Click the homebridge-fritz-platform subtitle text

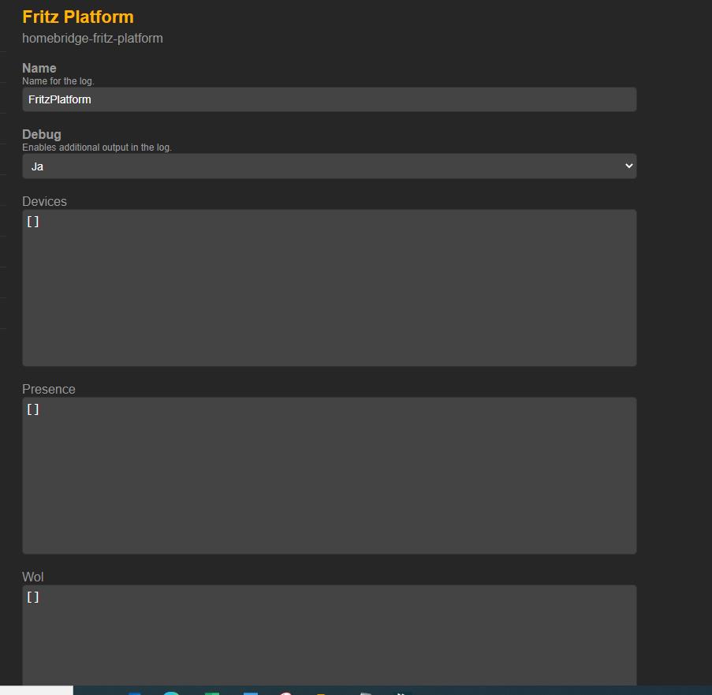92,38
